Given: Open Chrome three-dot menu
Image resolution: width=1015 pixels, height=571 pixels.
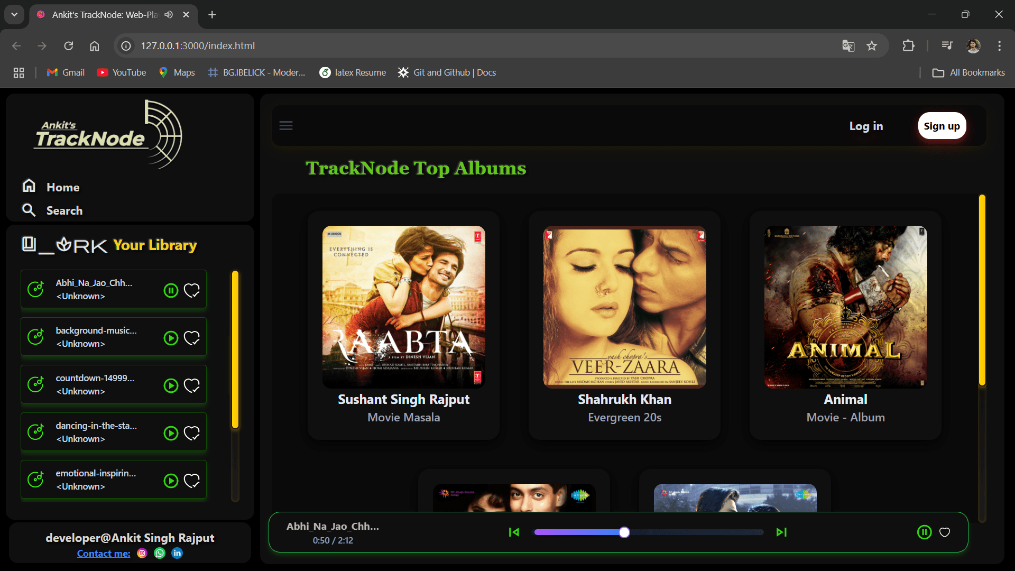Looking at the screenshot, I should click(999, 46).
